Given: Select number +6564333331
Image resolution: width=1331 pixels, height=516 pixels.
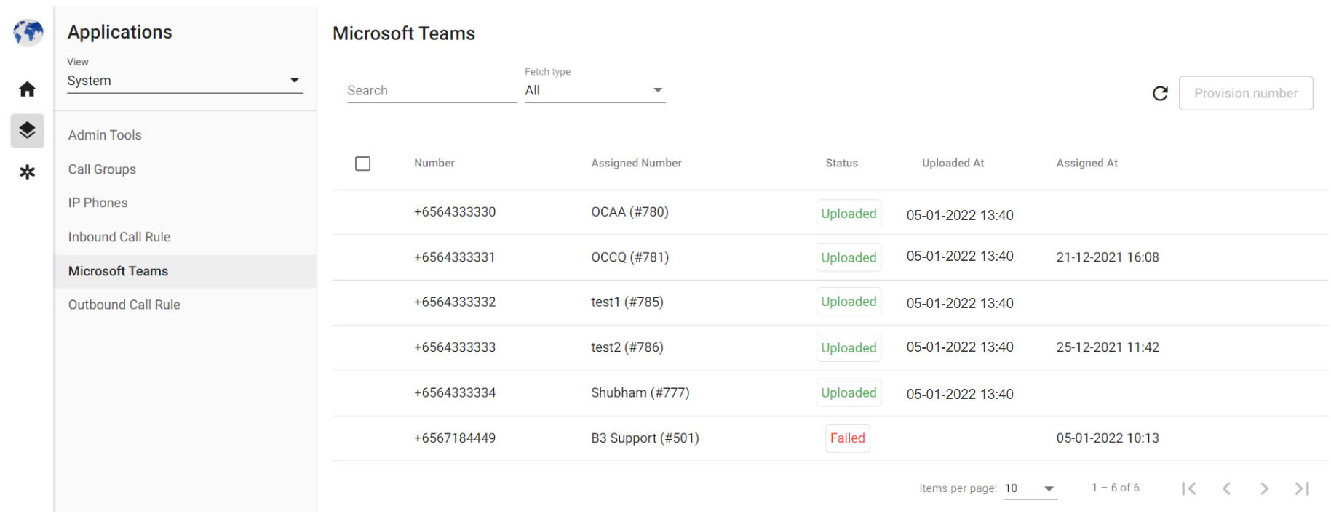Looking at the screenshot, I should [x=455, y=257].
